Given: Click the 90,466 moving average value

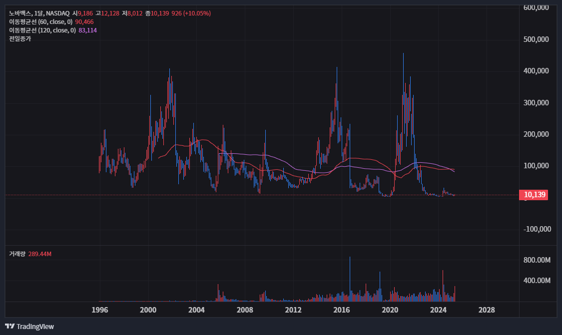Looking at the screenshot, I should point(84,22).
